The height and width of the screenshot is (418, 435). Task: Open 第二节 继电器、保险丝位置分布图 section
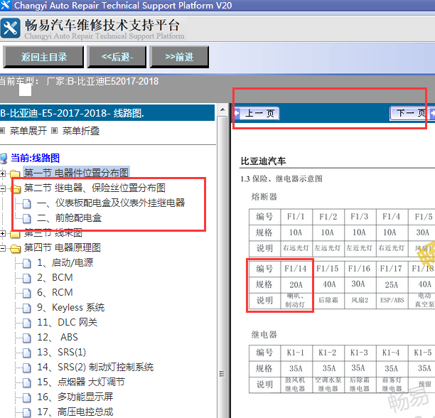coord(95,188)
